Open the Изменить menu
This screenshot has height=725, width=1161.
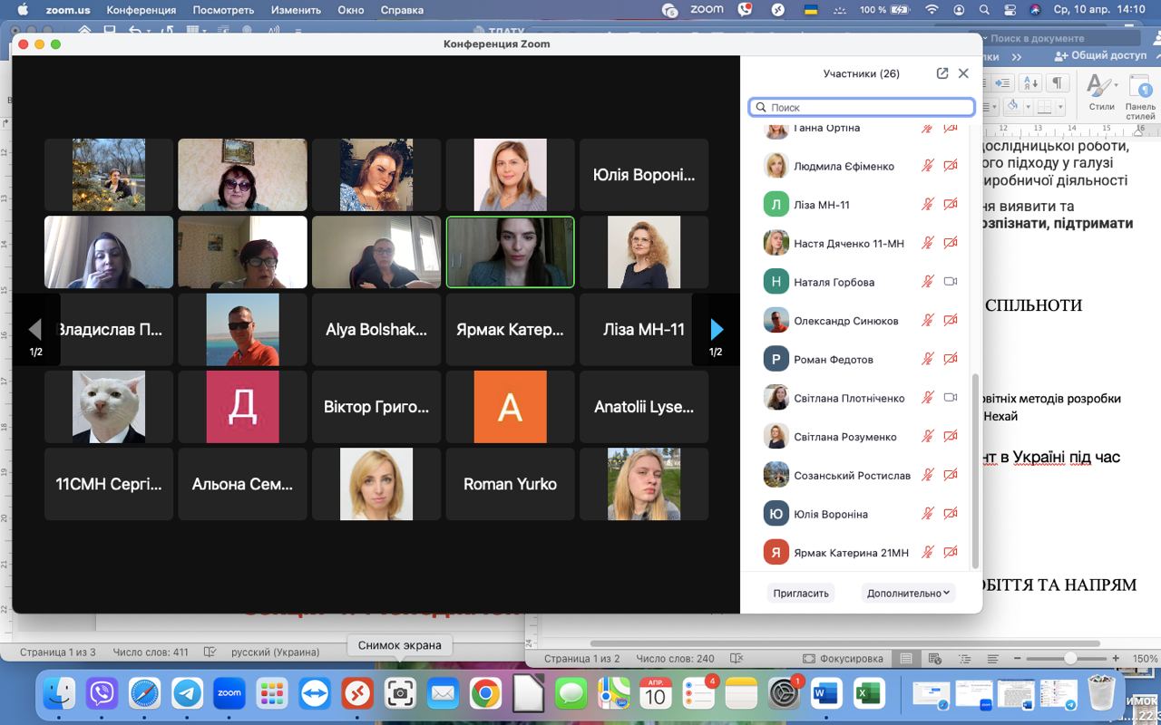[296, 10]
